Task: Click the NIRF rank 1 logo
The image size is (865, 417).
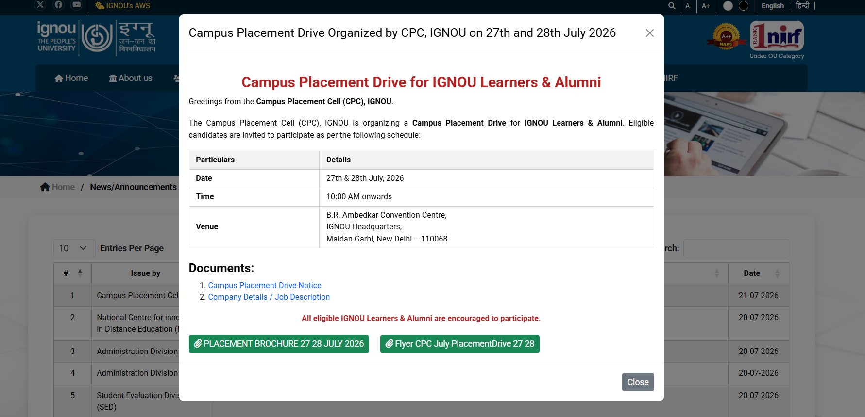Action: click(777, 40)
